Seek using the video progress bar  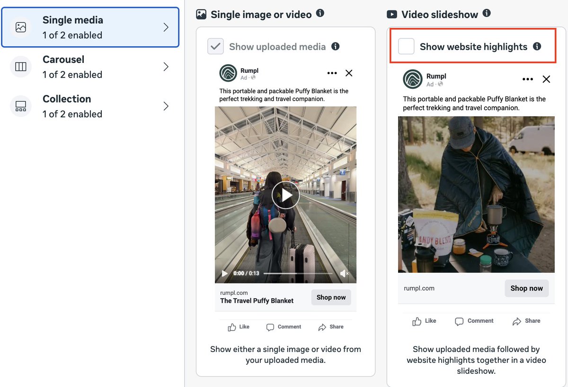298,274
